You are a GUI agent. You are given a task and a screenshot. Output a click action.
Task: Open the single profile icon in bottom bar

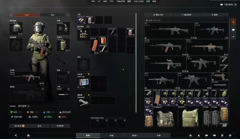click(199, 135)
